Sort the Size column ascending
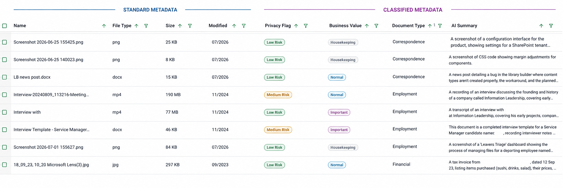 pos(180,26)
